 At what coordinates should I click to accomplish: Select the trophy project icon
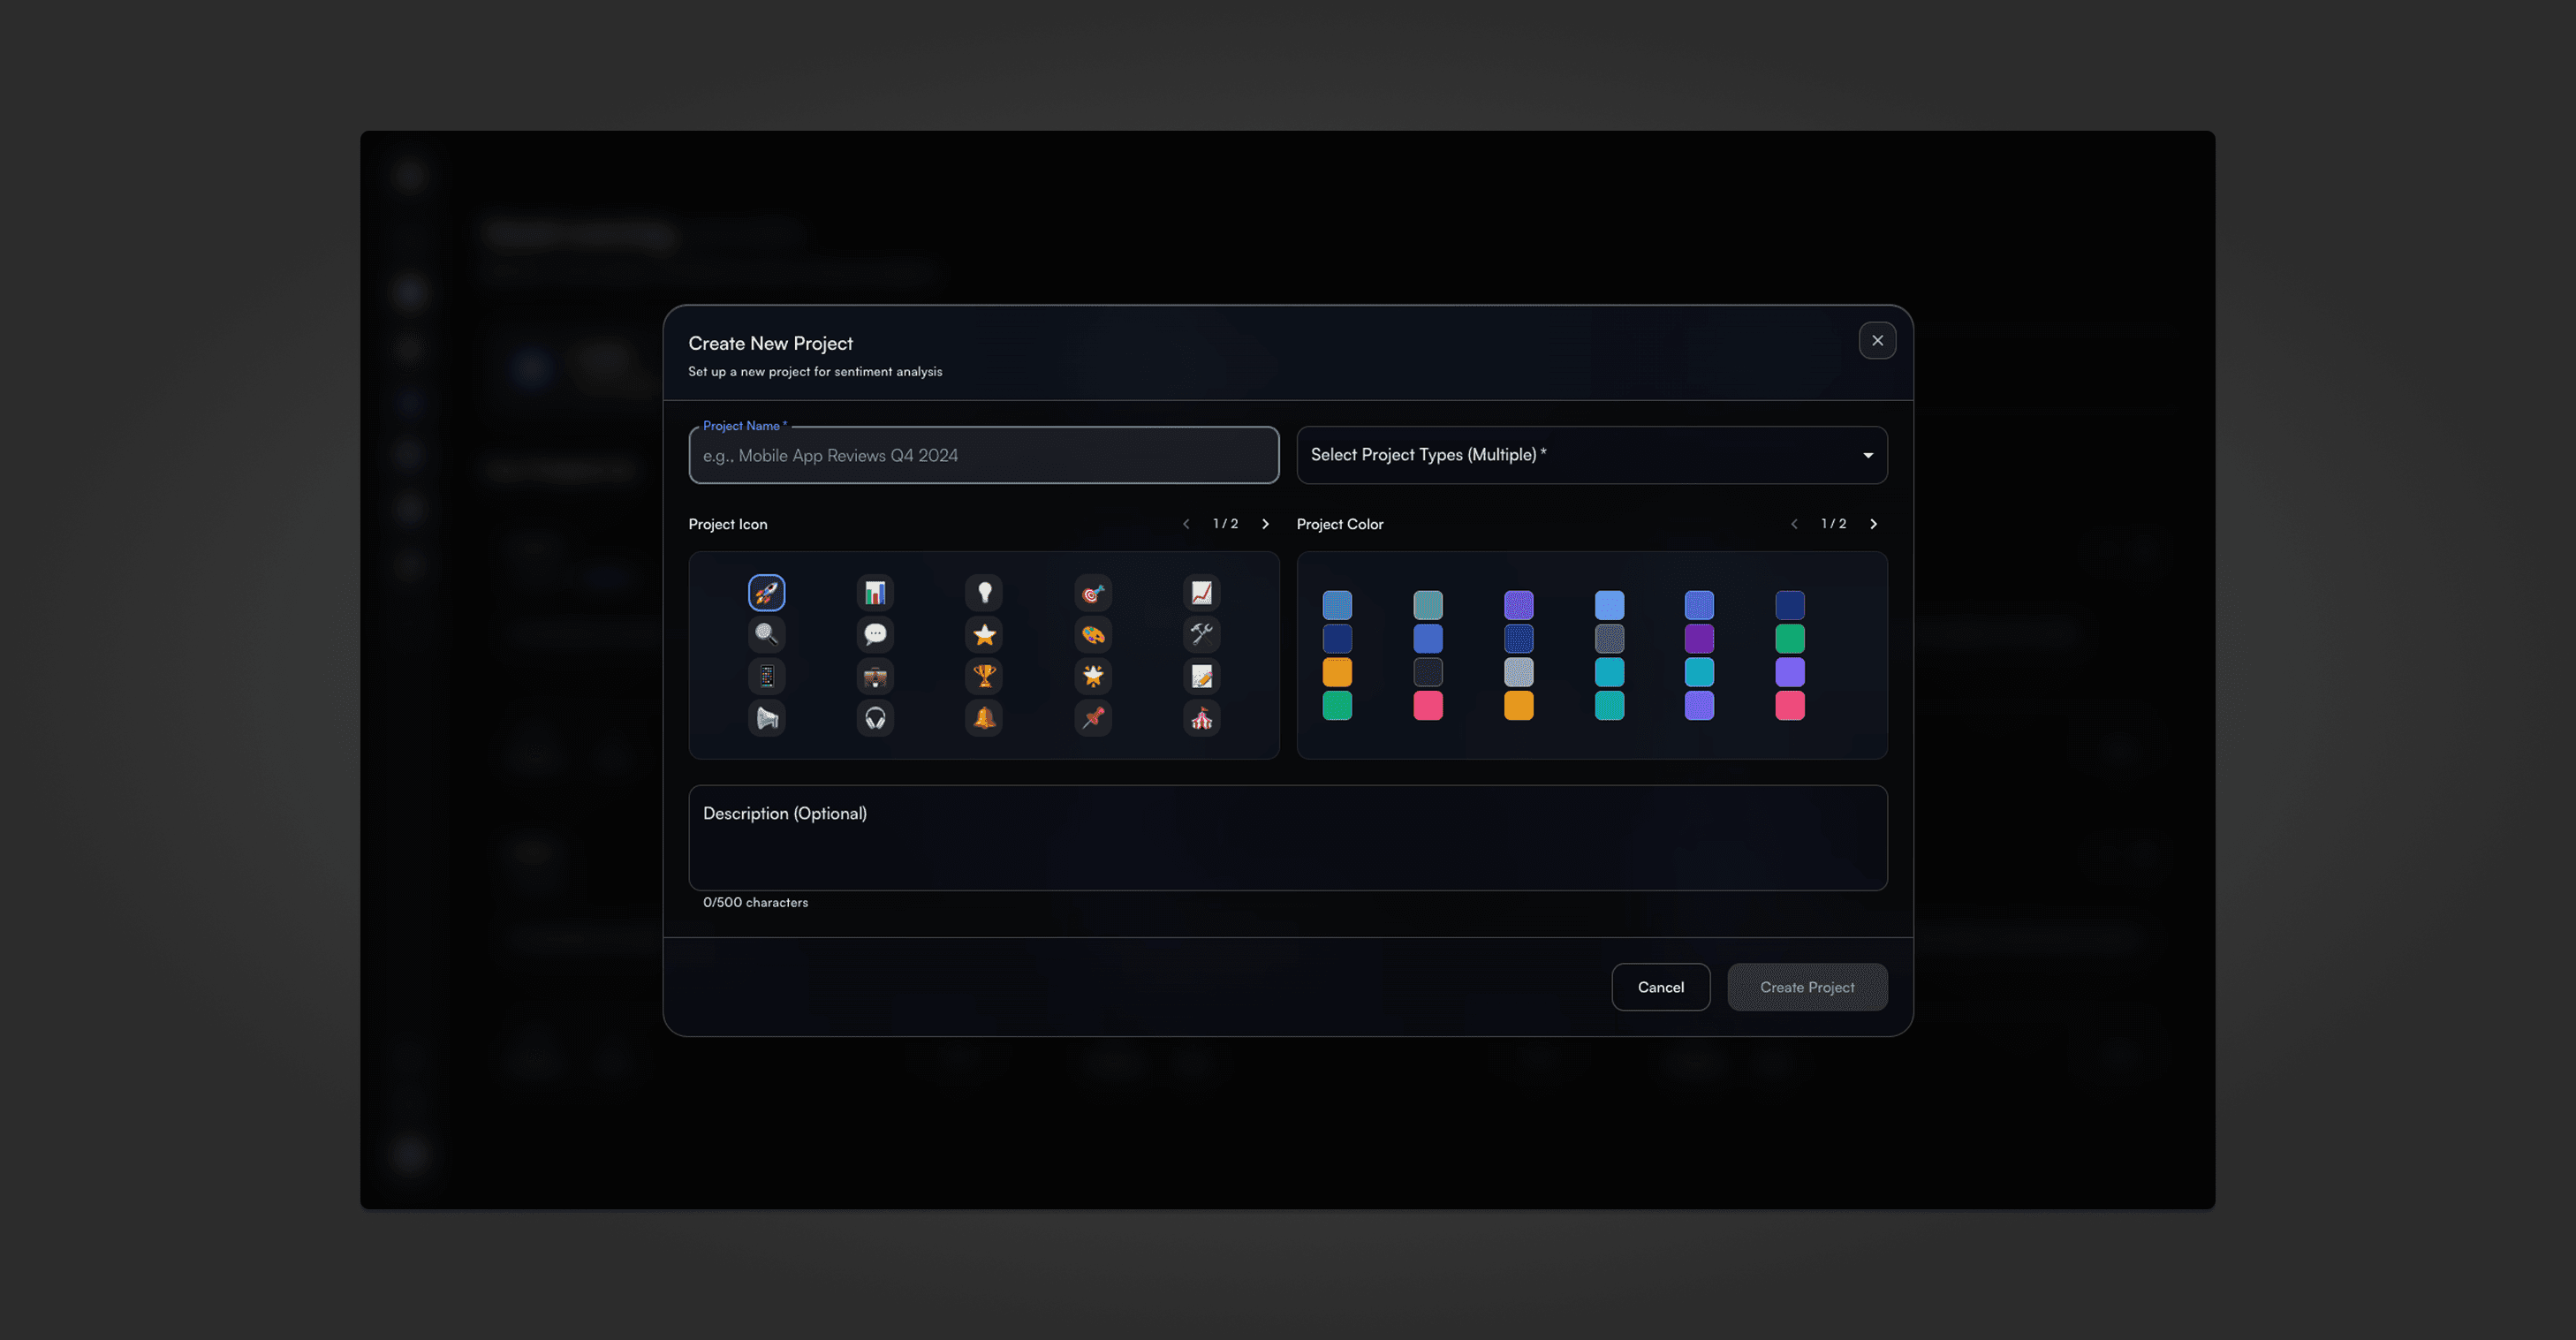point(984,676)
